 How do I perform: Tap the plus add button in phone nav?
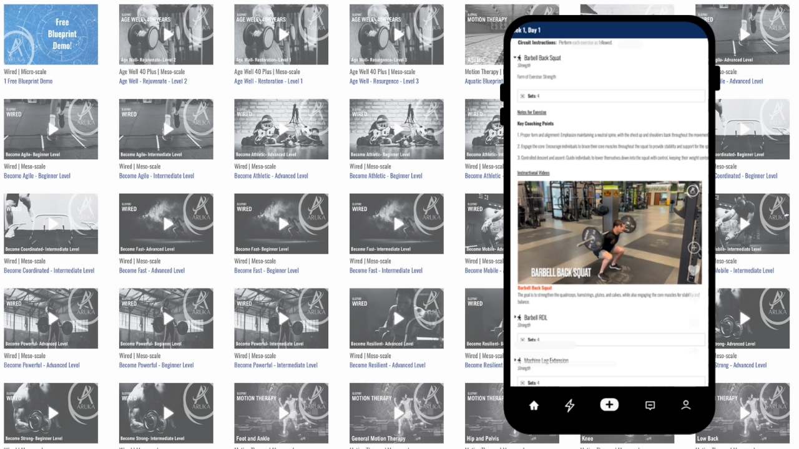point(609,405)
